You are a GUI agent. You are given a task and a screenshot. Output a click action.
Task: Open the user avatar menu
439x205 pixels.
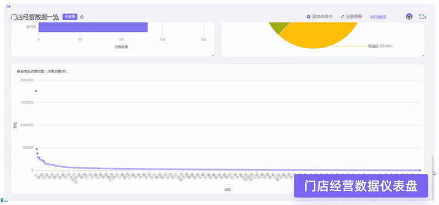pos(409,17)
